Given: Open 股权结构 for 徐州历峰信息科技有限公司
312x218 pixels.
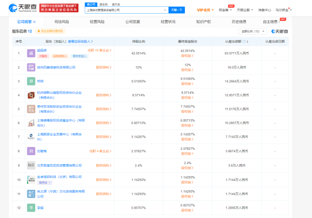Looking at the screenshot, I should [x=104, y=67].
